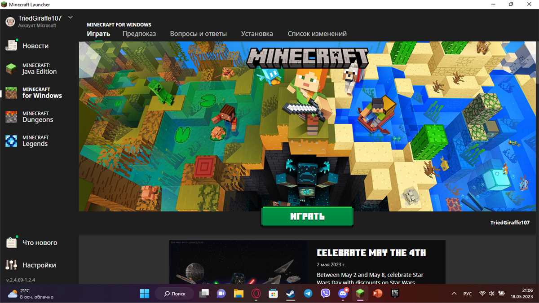Open the Wi-Fi network tray icon
539x303 pixels.
[482, 294]
